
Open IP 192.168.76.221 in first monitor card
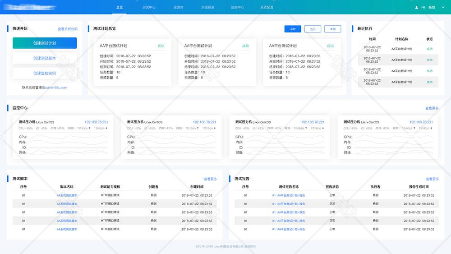pyautogui.click(x=96, y=122)
